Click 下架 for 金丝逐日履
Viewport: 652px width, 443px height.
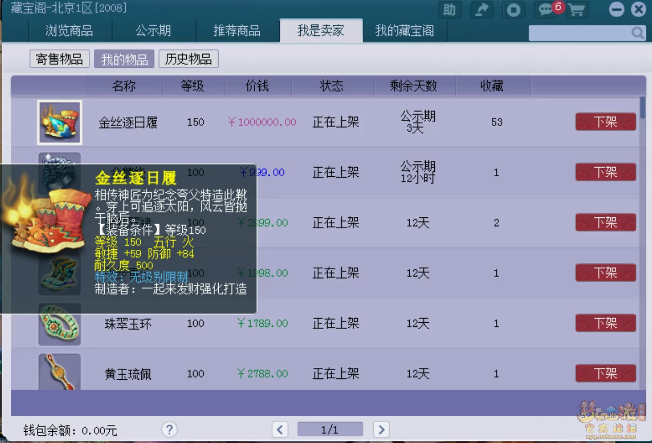click(x=605, y=122)
